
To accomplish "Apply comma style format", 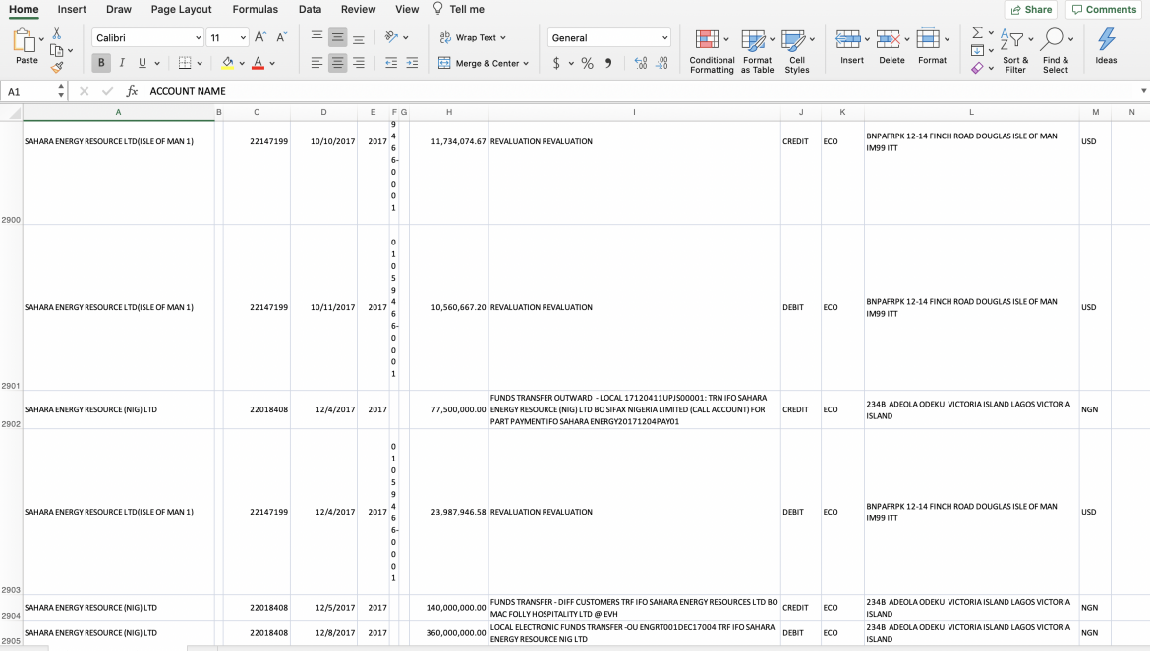I will pyautogui.click(x=608, y=63).
